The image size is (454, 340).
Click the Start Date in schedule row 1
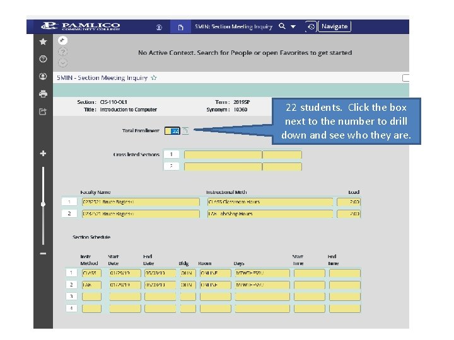click(125, 273)
